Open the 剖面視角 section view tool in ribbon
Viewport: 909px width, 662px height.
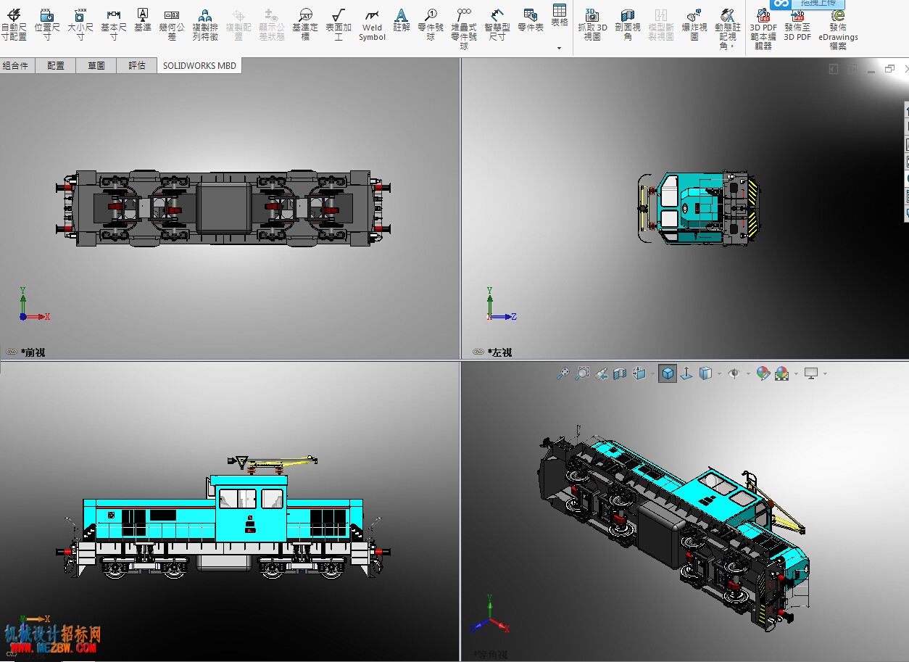click(628, 24)
